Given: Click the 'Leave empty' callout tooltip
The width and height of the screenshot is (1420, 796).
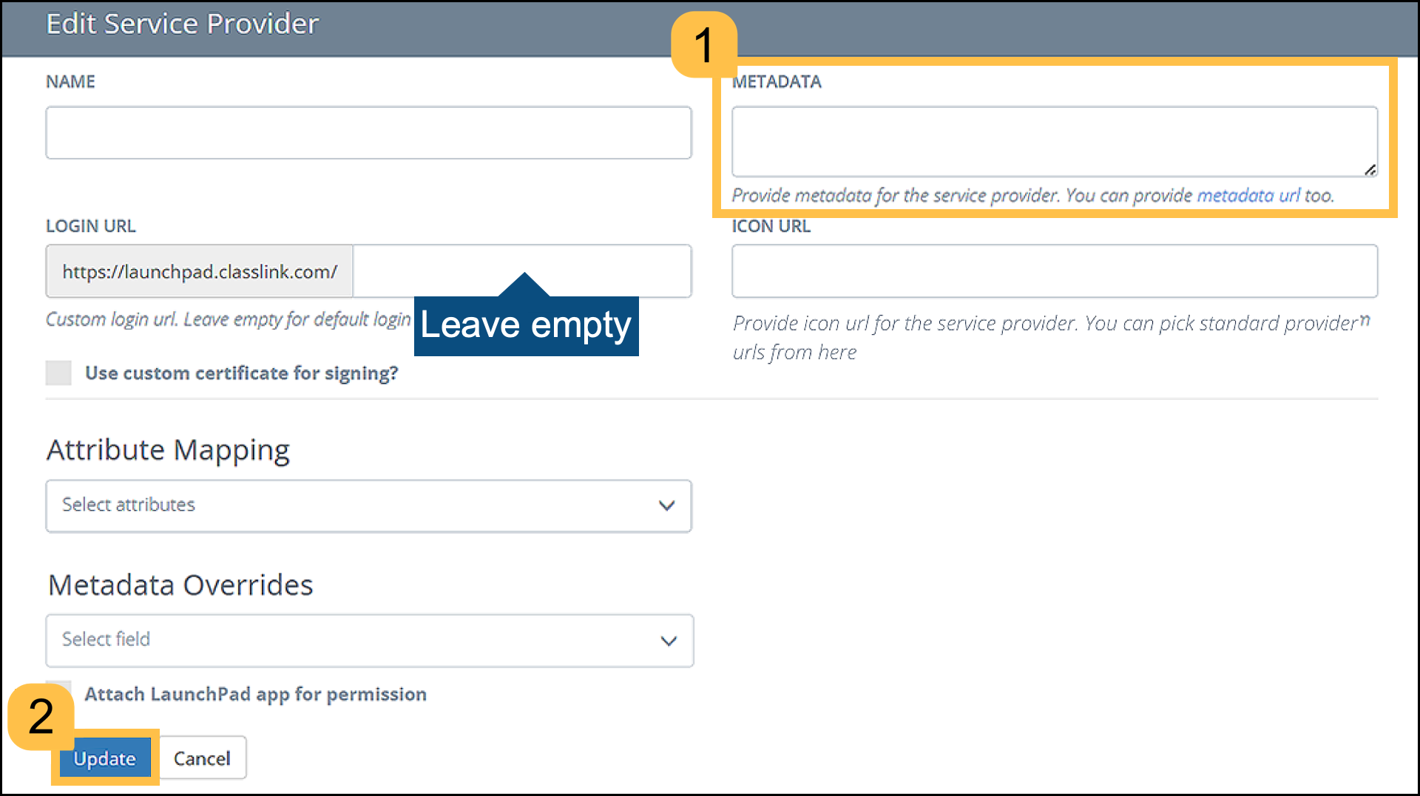Looking at the screenshot, I should coord(525,324).
